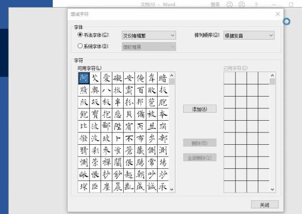Click 登录 sign-in link in Word title bar
The height and width of the screenshot is (214, 302).
click(x=215, y=4)
